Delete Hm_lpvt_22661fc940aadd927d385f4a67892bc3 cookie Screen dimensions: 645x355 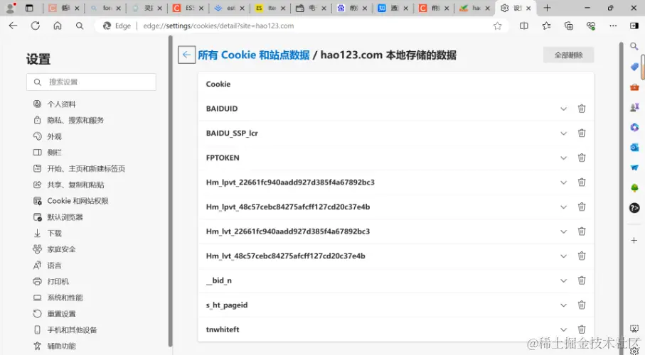[x=581, y=182]
